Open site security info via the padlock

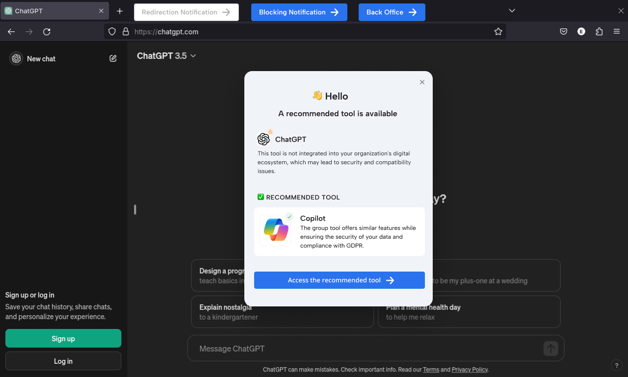coord(126,31)
